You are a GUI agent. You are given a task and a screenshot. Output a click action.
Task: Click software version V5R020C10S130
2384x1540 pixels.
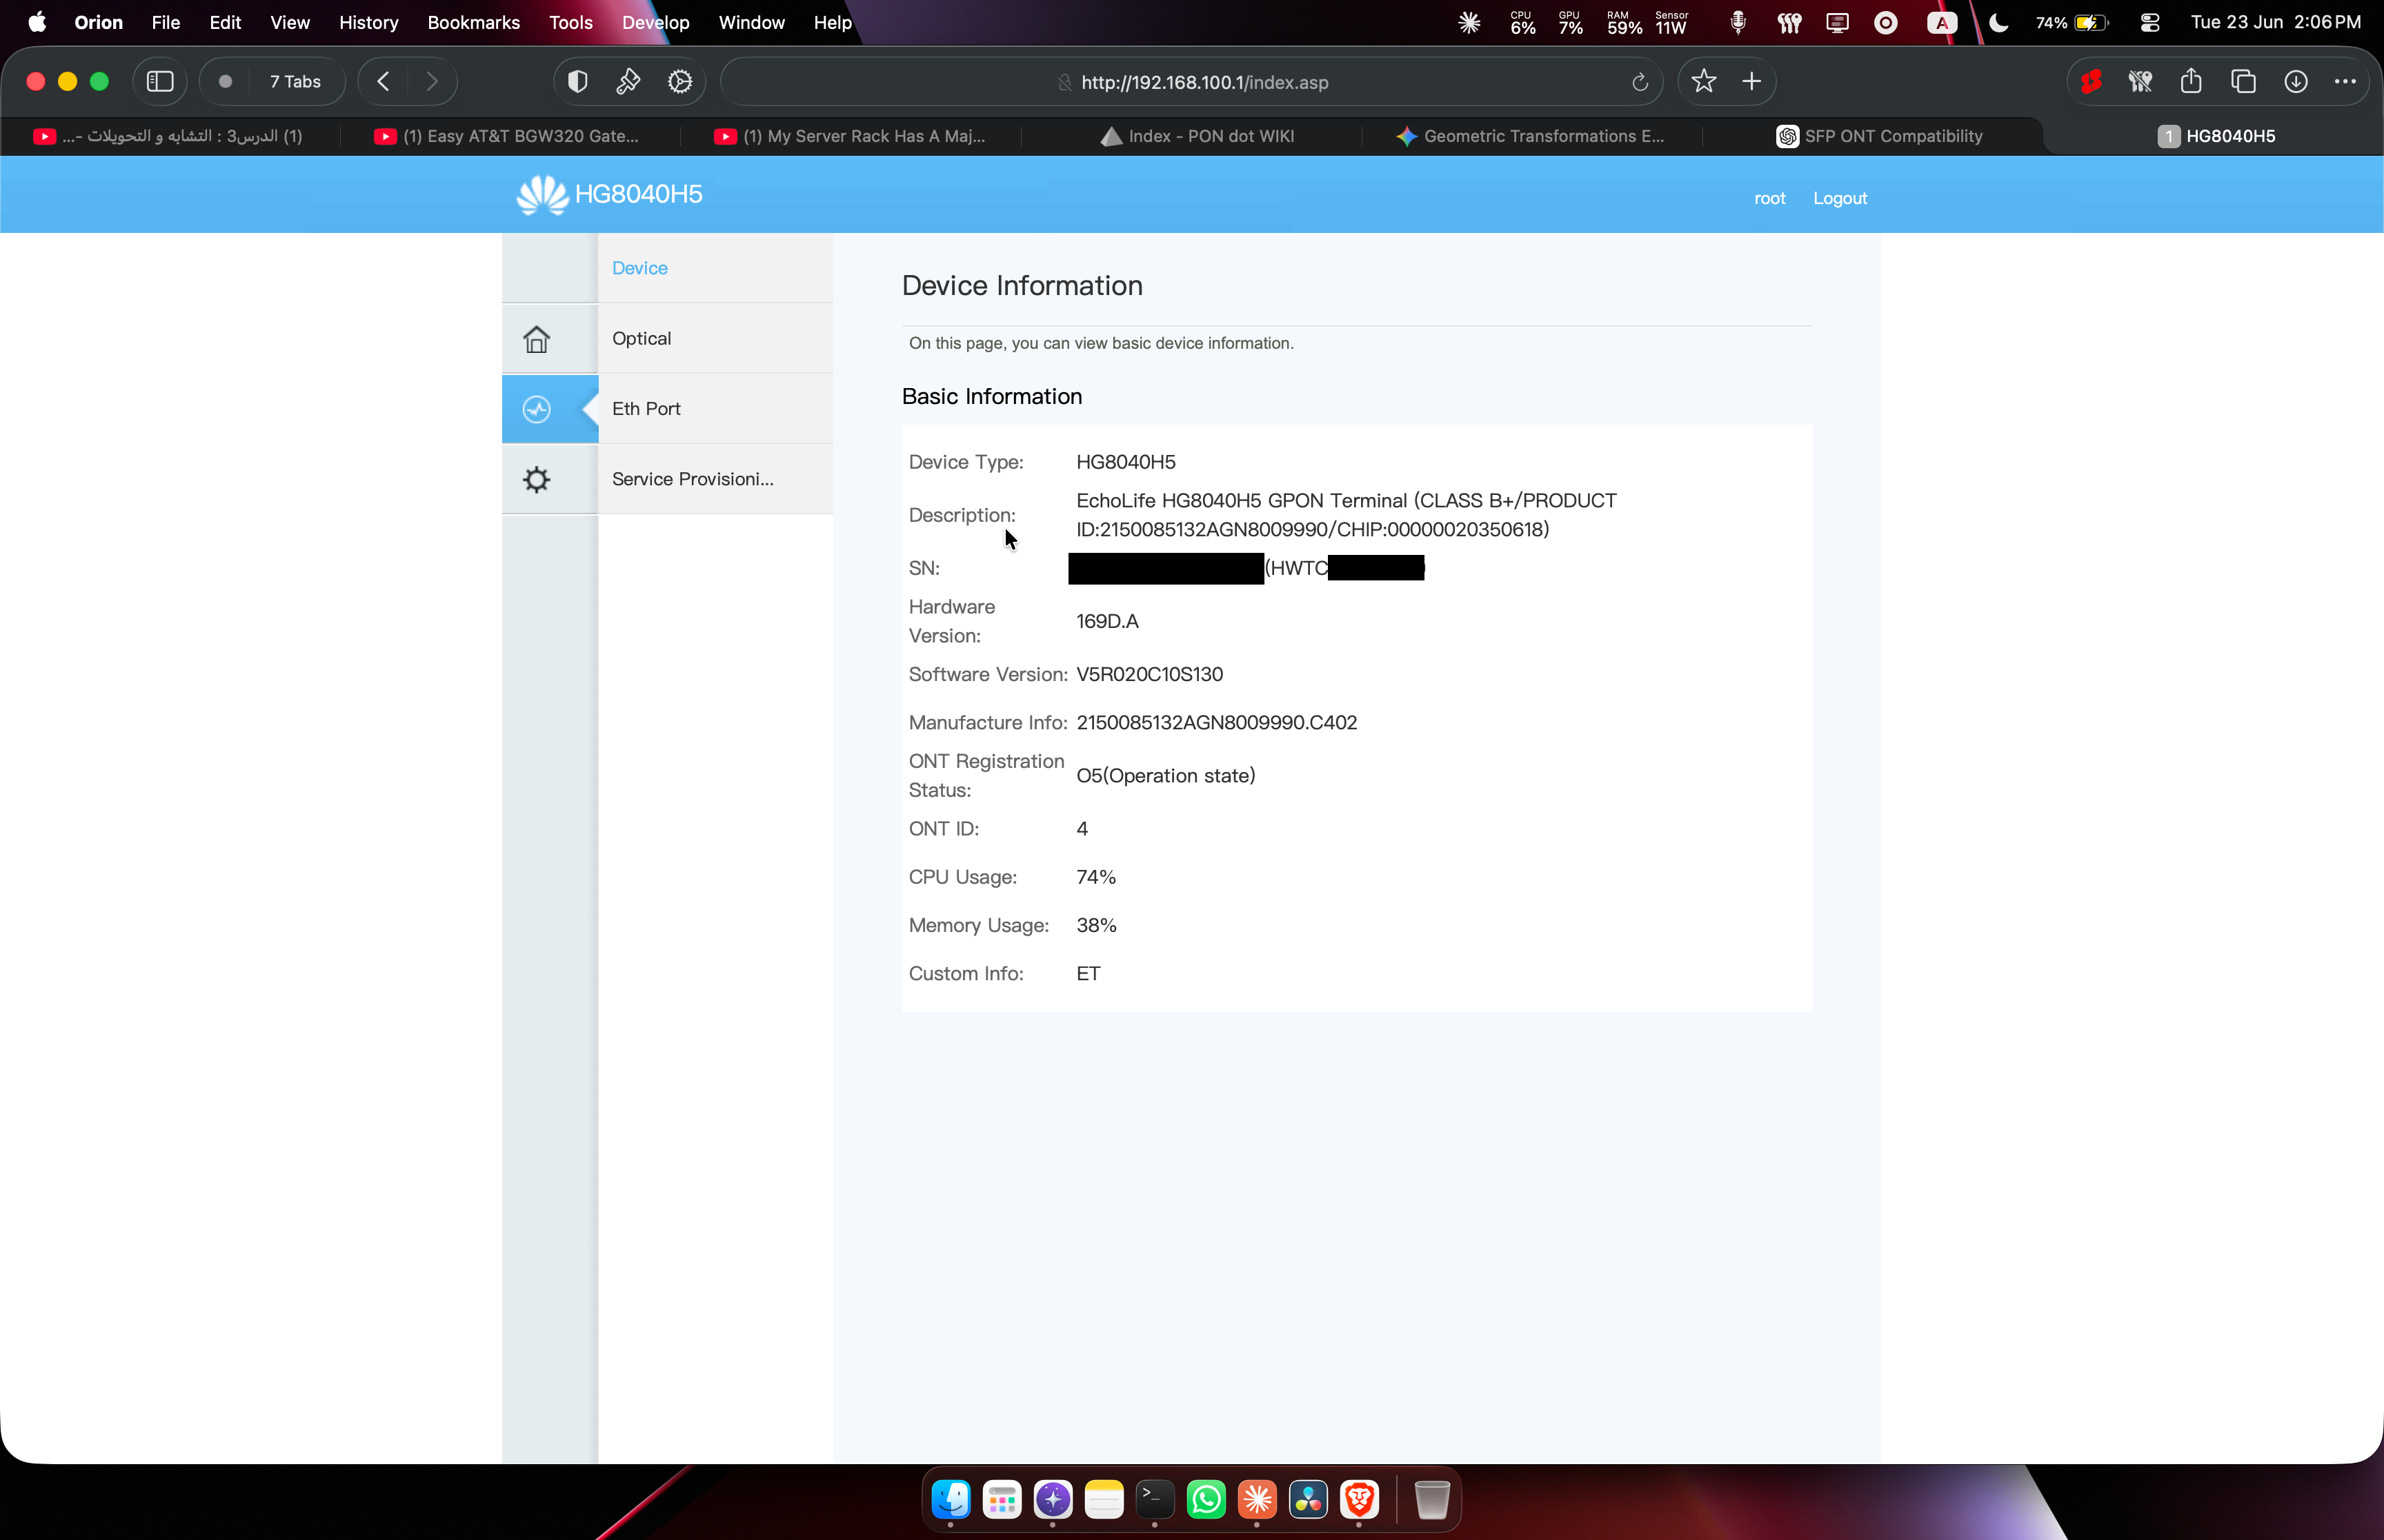click(1149, 674)
